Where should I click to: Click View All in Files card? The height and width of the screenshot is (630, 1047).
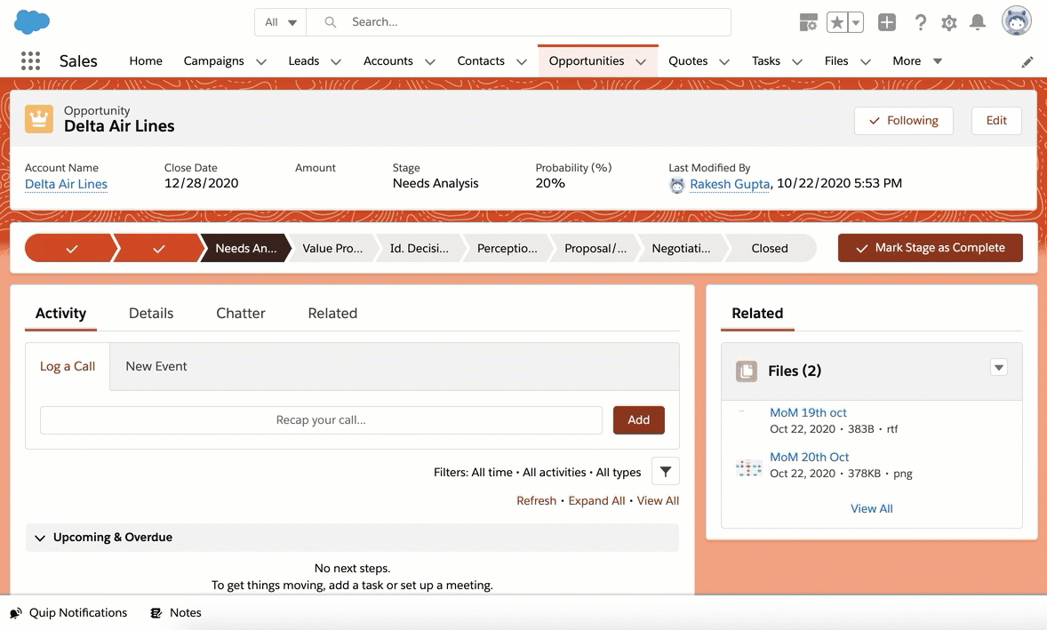pyautogui.click(x=871, y=508)
